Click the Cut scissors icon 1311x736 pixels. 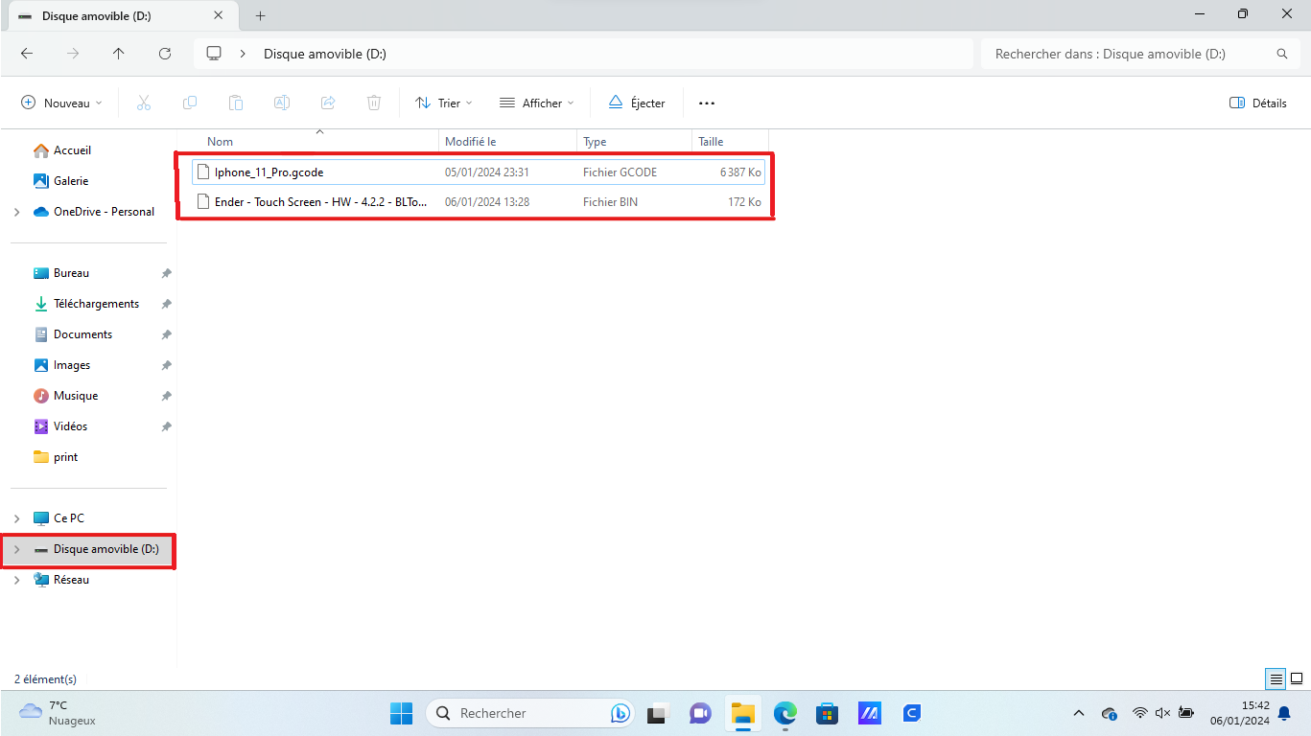tap(144, 103)
